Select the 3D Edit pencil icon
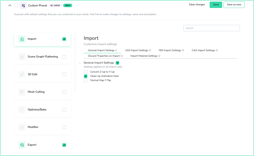The width and height of the screenshot is (254, 156). (22, 74)
